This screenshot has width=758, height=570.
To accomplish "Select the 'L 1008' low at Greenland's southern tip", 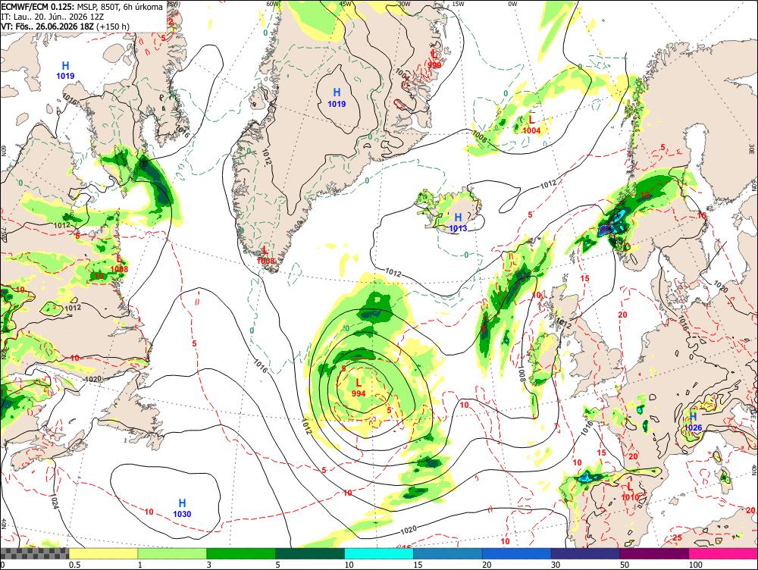I will pos(265,255).
